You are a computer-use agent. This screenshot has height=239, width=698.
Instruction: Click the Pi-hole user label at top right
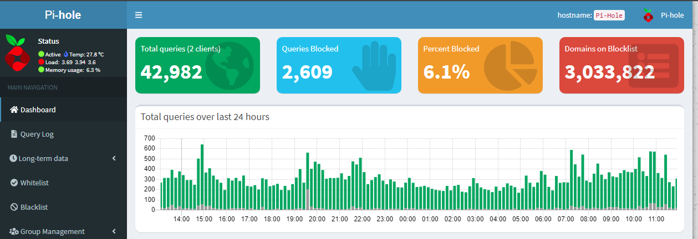pyautogui.click(x=672, y=15)
